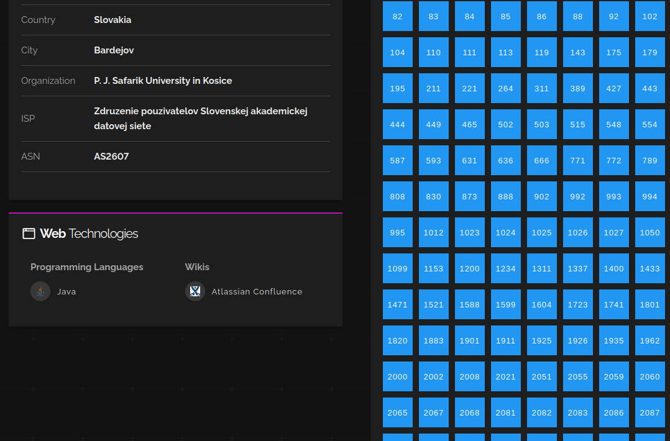Open port 2065 entry

[x=398, y=412]
